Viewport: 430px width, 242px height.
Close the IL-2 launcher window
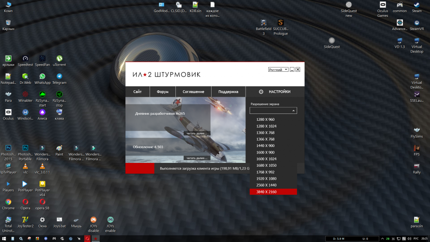298,70
